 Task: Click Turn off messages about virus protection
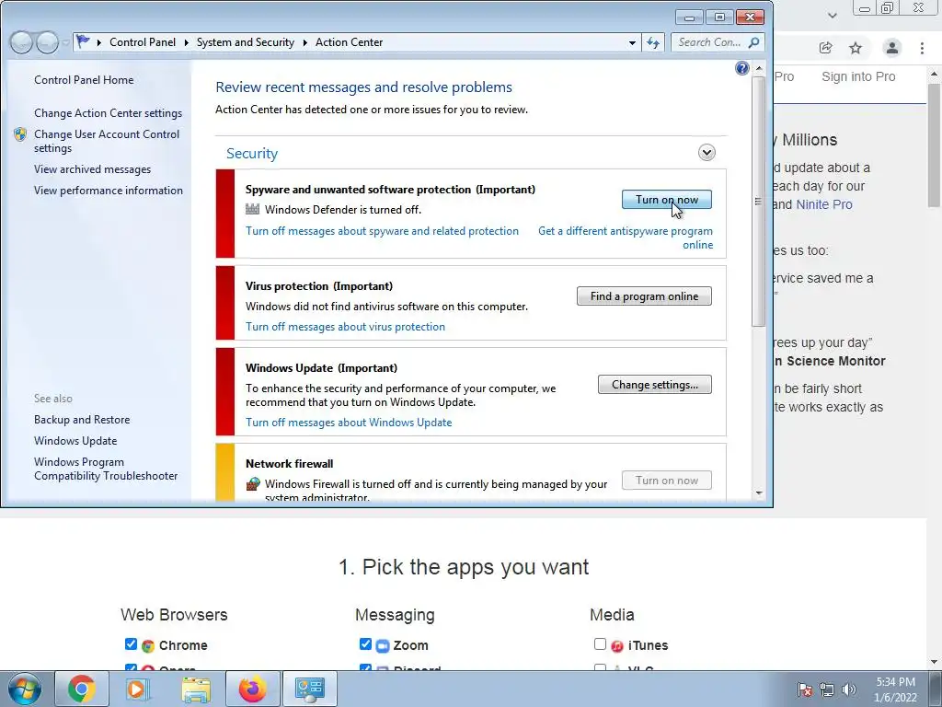tap(345, 327)
